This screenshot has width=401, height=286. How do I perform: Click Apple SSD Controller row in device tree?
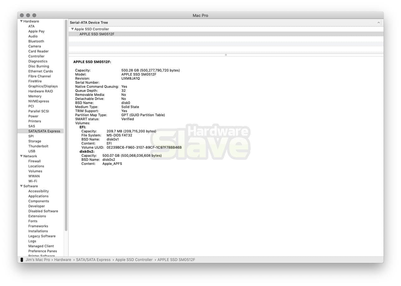[x=226, y=29]
